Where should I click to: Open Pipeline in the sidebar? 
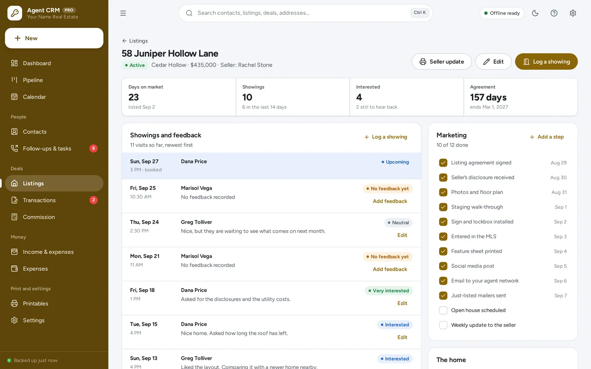coord(54,80)
